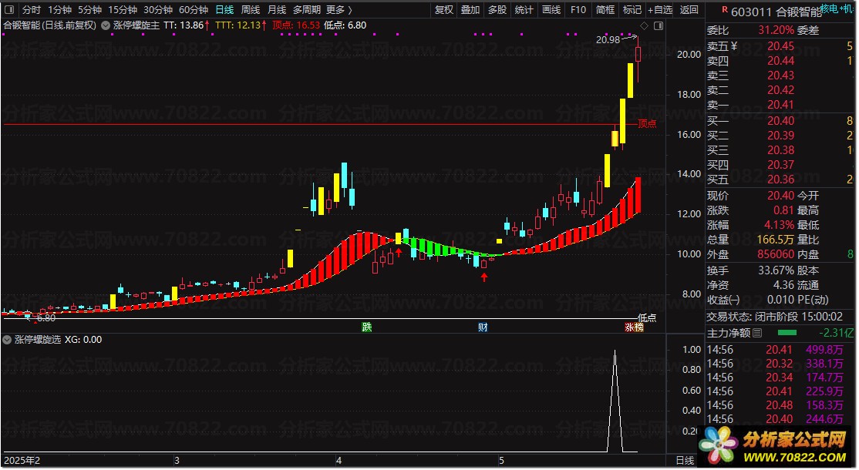Click the 卖一 20.41 order row
The image size is (859, 470).
point(780,105)
